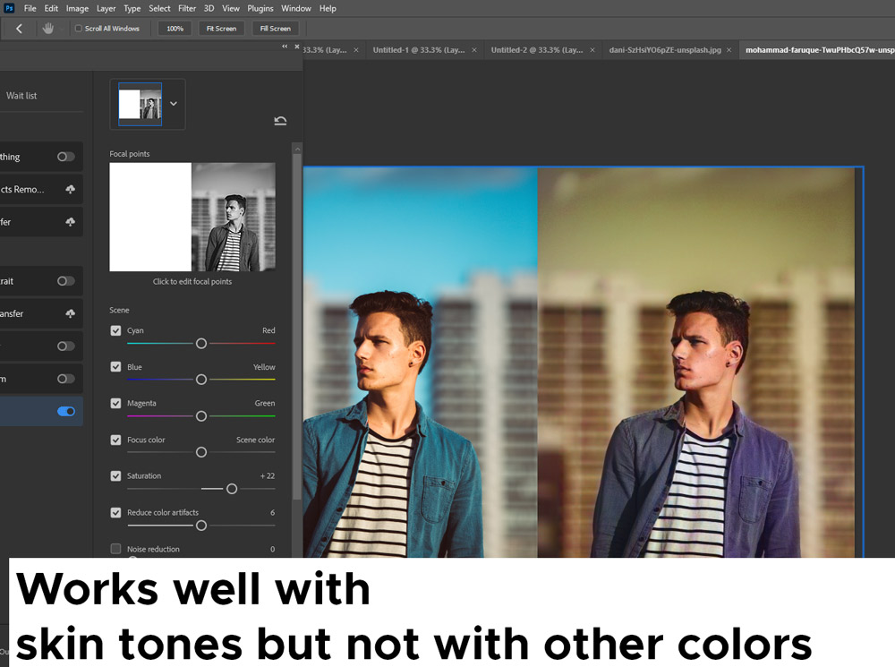Close the Untitled-2 document tab

pos(592,50)
